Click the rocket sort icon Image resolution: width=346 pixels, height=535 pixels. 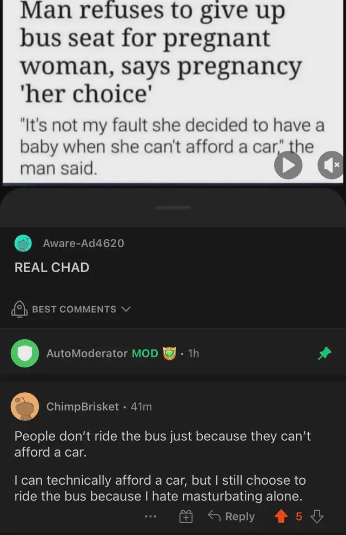pos(19,309)
